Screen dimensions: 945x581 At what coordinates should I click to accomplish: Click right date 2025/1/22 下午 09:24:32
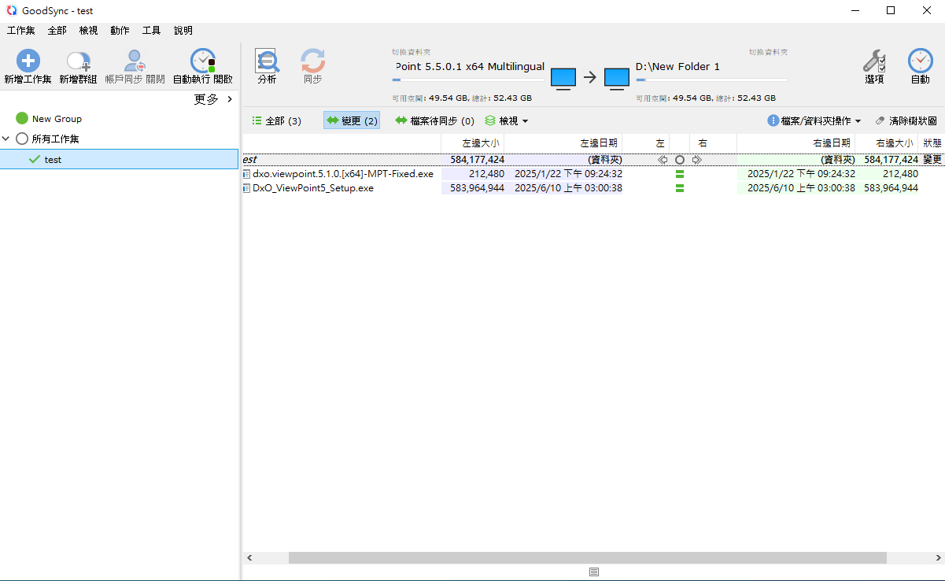click(x=801, y=174)
